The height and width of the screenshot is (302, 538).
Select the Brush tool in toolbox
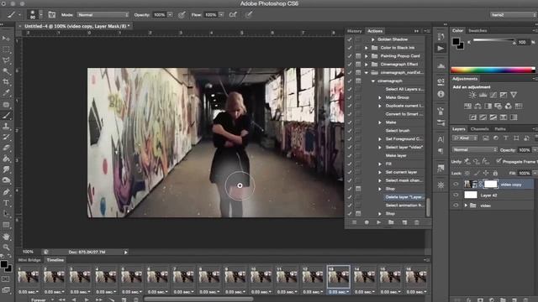coord(6,116)
